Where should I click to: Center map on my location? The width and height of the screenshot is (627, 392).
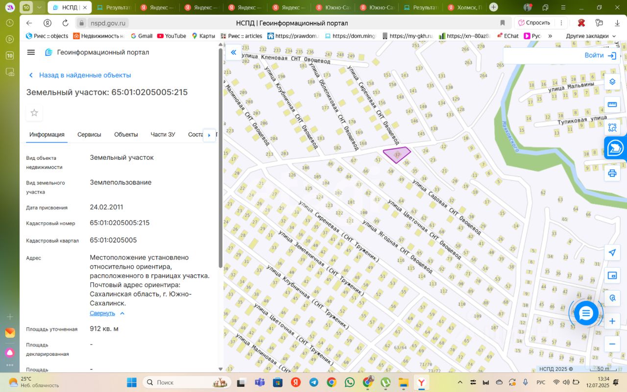[612, 252]
